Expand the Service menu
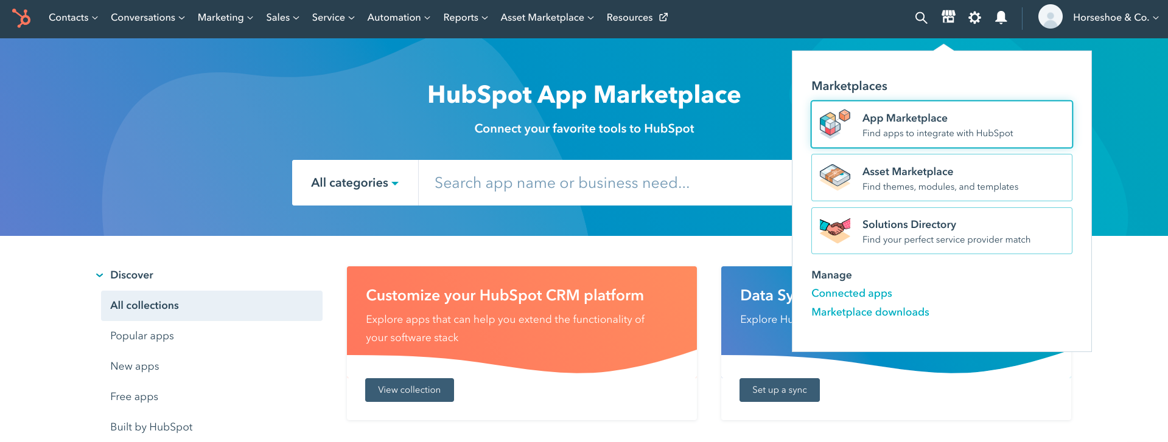This screenshot has width=1168, height=442. pyautogui.click(x=333, y=18)
